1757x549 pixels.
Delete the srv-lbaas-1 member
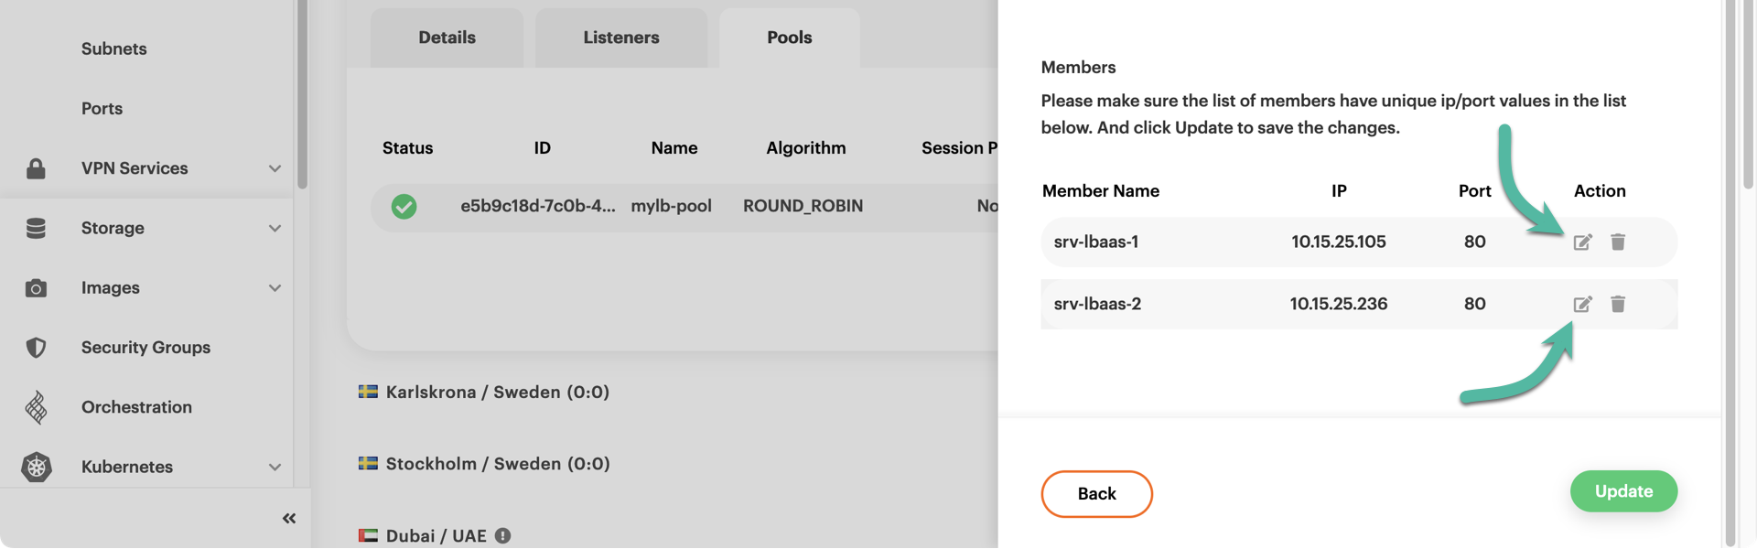click(1618, 242)
